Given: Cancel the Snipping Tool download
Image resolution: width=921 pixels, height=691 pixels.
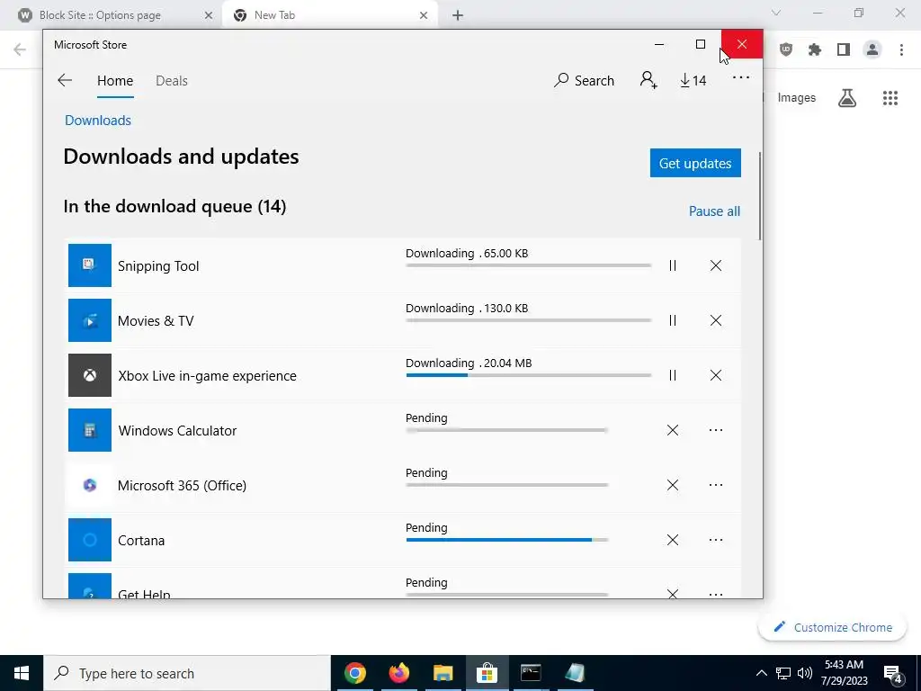Looking at the screenshot, I should pos(715,265).
